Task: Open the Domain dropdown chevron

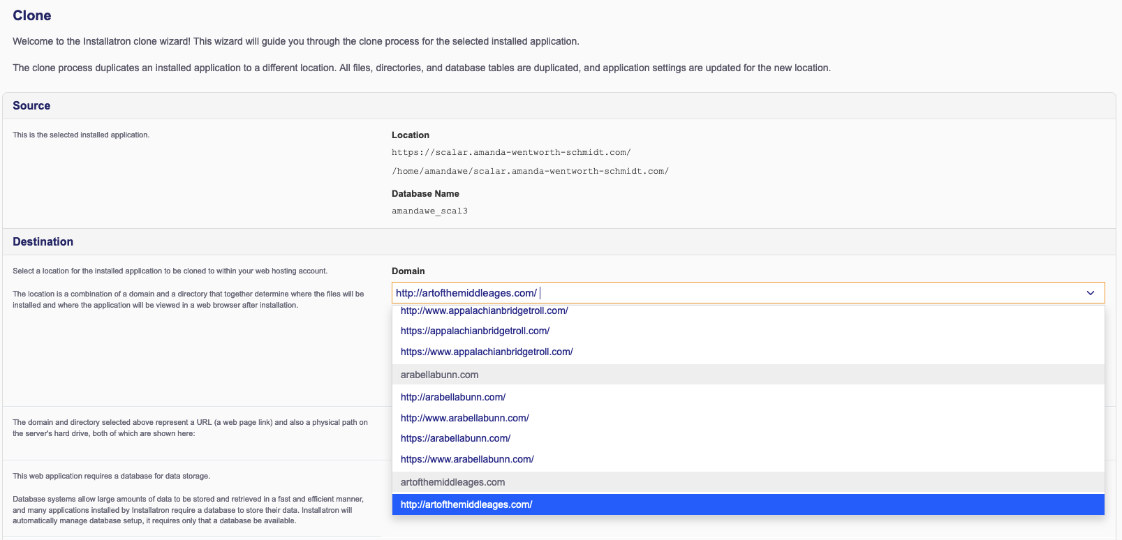Action: pyautogui.click(x=1090, y=293)
